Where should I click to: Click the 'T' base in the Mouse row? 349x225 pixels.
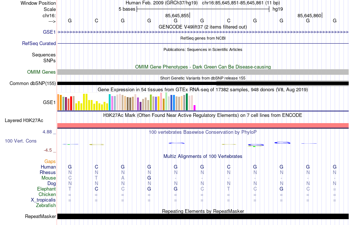coord(96,178)
